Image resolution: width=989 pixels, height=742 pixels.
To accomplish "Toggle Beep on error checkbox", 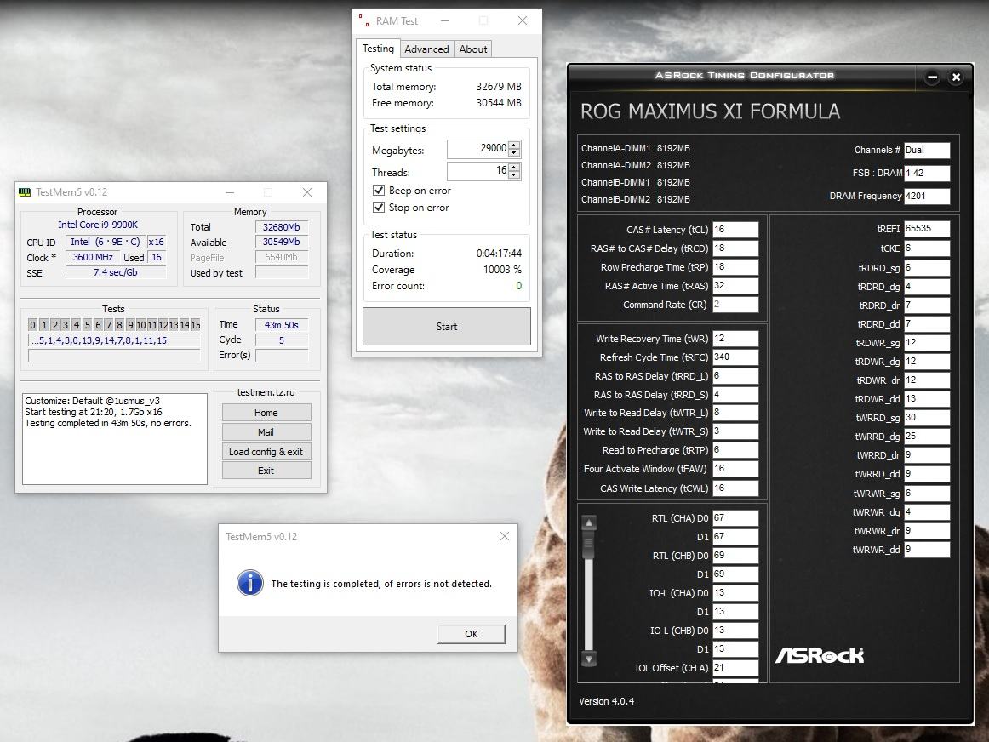I will [x=379, y=191].
